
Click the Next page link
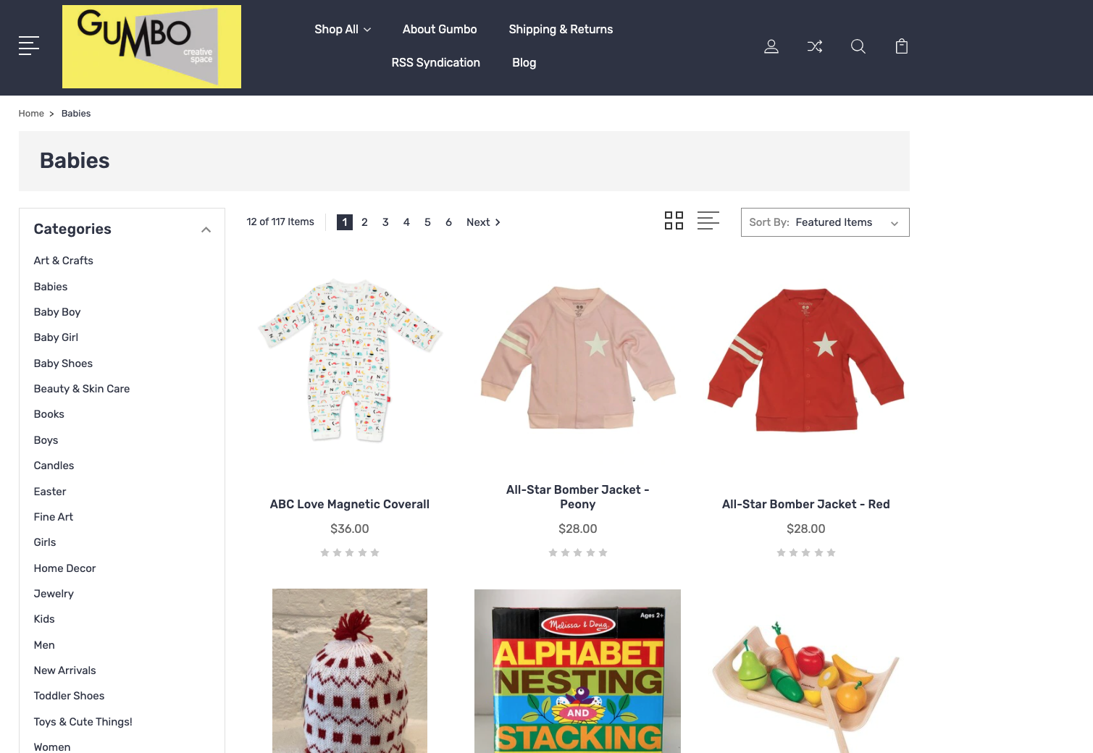point(483,222)
